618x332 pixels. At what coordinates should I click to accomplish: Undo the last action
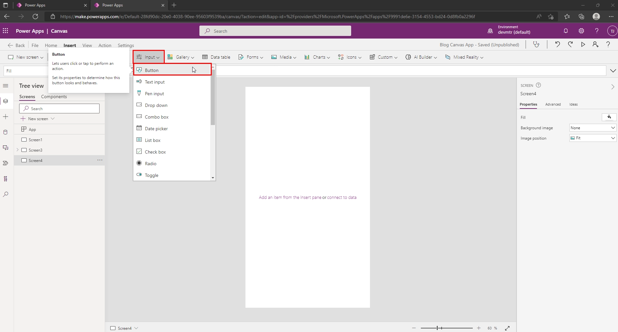click(x=557, y=44)
